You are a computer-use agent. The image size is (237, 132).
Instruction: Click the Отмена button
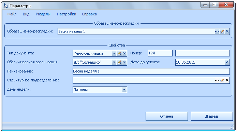[166, 116]
